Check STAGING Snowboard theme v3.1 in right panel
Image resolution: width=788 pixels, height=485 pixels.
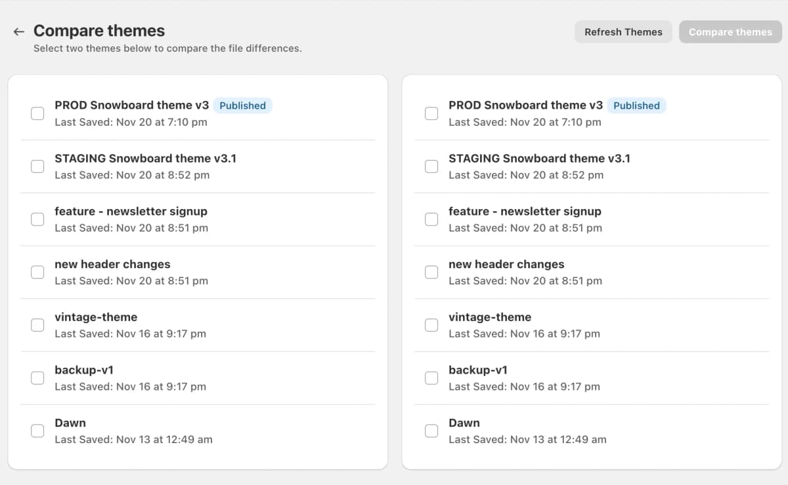[431, 166]
